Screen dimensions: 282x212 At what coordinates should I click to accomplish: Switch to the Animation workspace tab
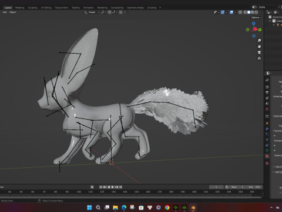point(89,8)
